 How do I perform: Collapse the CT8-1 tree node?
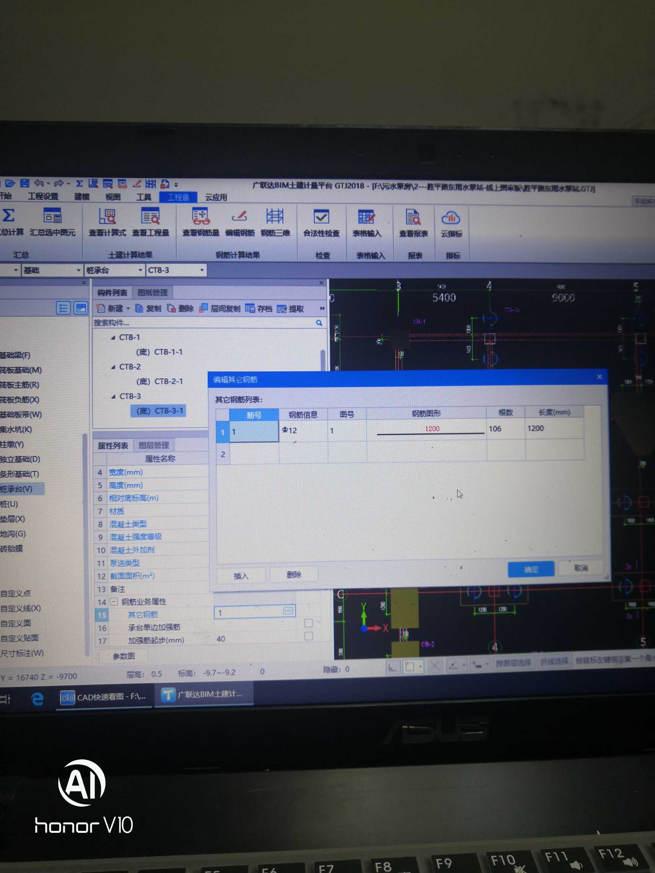(113, 338)
